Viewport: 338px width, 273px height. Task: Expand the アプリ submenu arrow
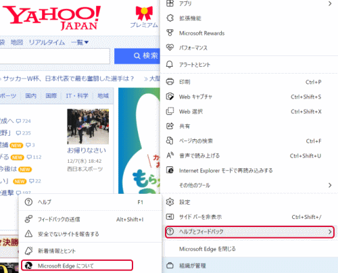coord(330,3)
